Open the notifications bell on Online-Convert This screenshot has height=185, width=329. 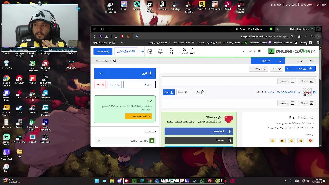[x=160, y=51]
